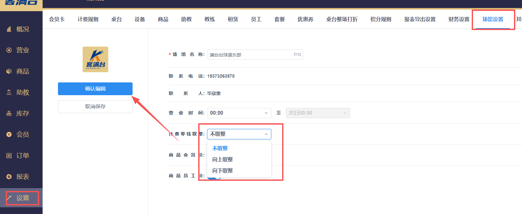Switch to the 计费规则 tab

[x=88, y=19]
